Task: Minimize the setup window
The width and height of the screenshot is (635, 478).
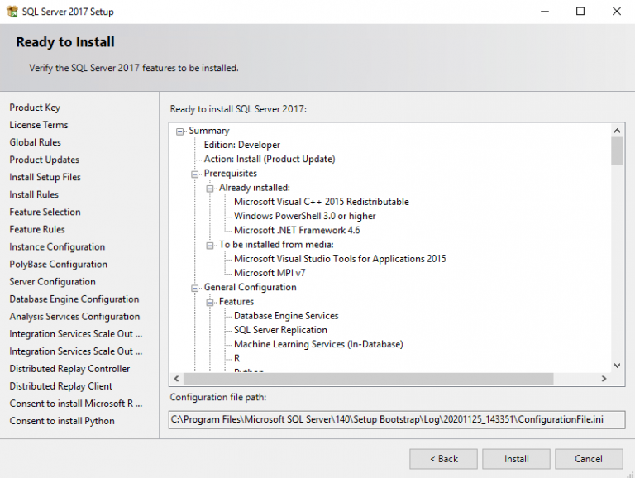Action: [x=545, y=12]
